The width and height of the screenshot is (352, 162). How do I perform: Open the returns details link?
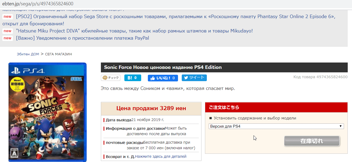(161, 156)
